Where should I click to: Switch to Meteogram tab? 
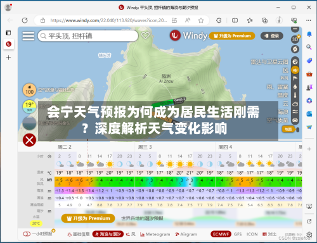155,234
